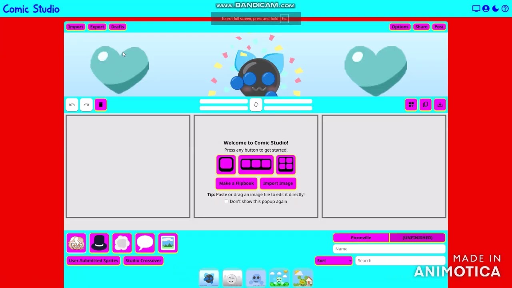Select the black cat sprite thumbnail
Image resolution: width=512 pixels, height=288 pixels.
[x=209, y=278]
